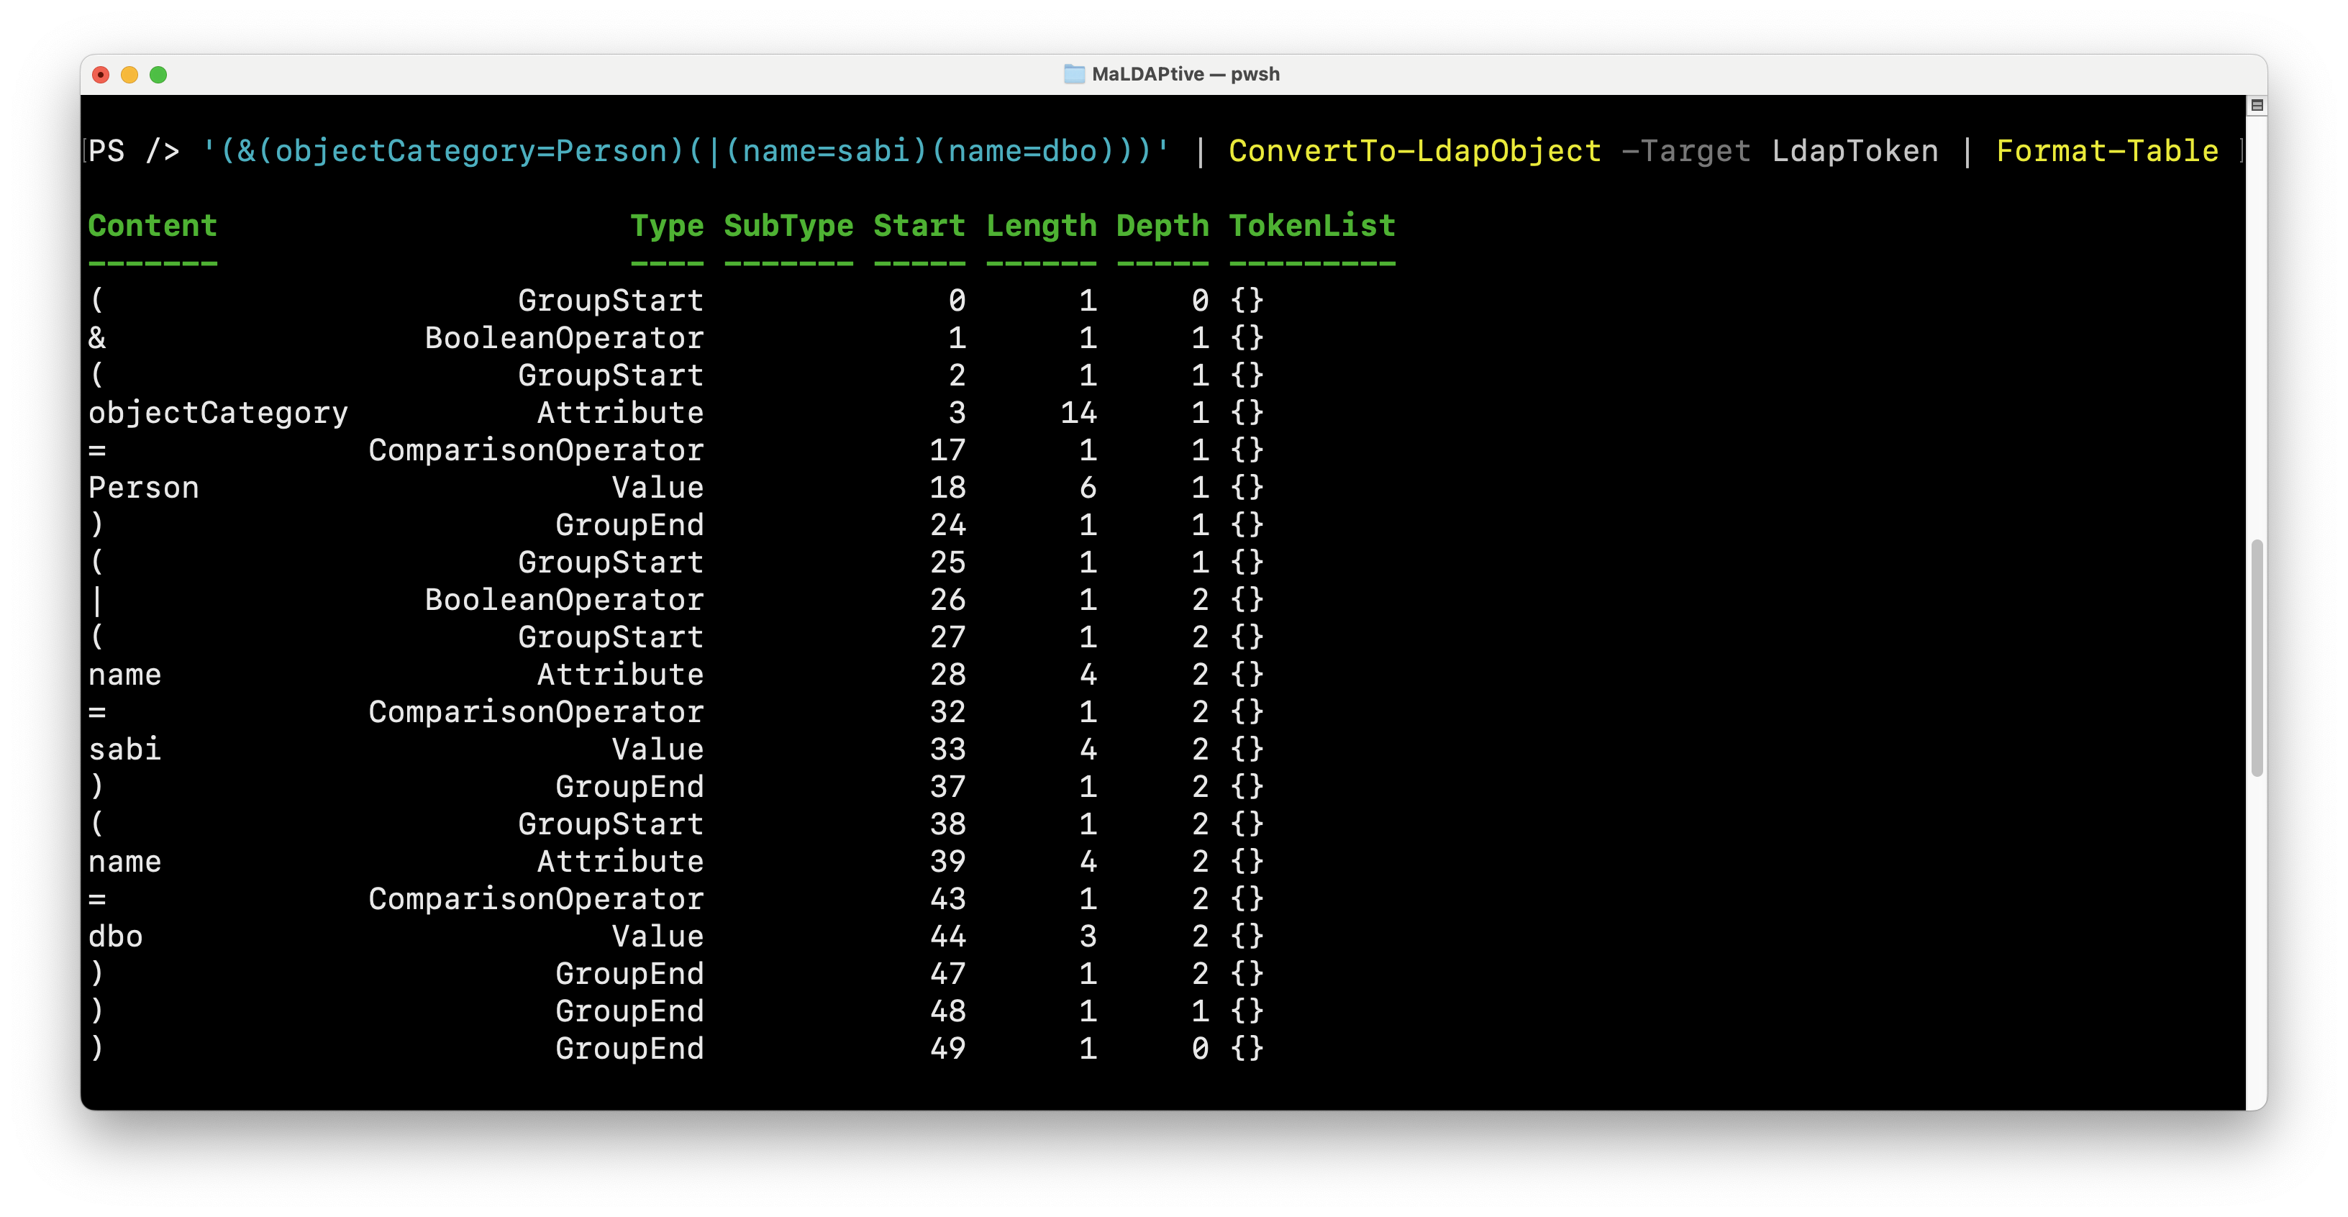Click the Length value 6 in Person row

click(1088, 488)
